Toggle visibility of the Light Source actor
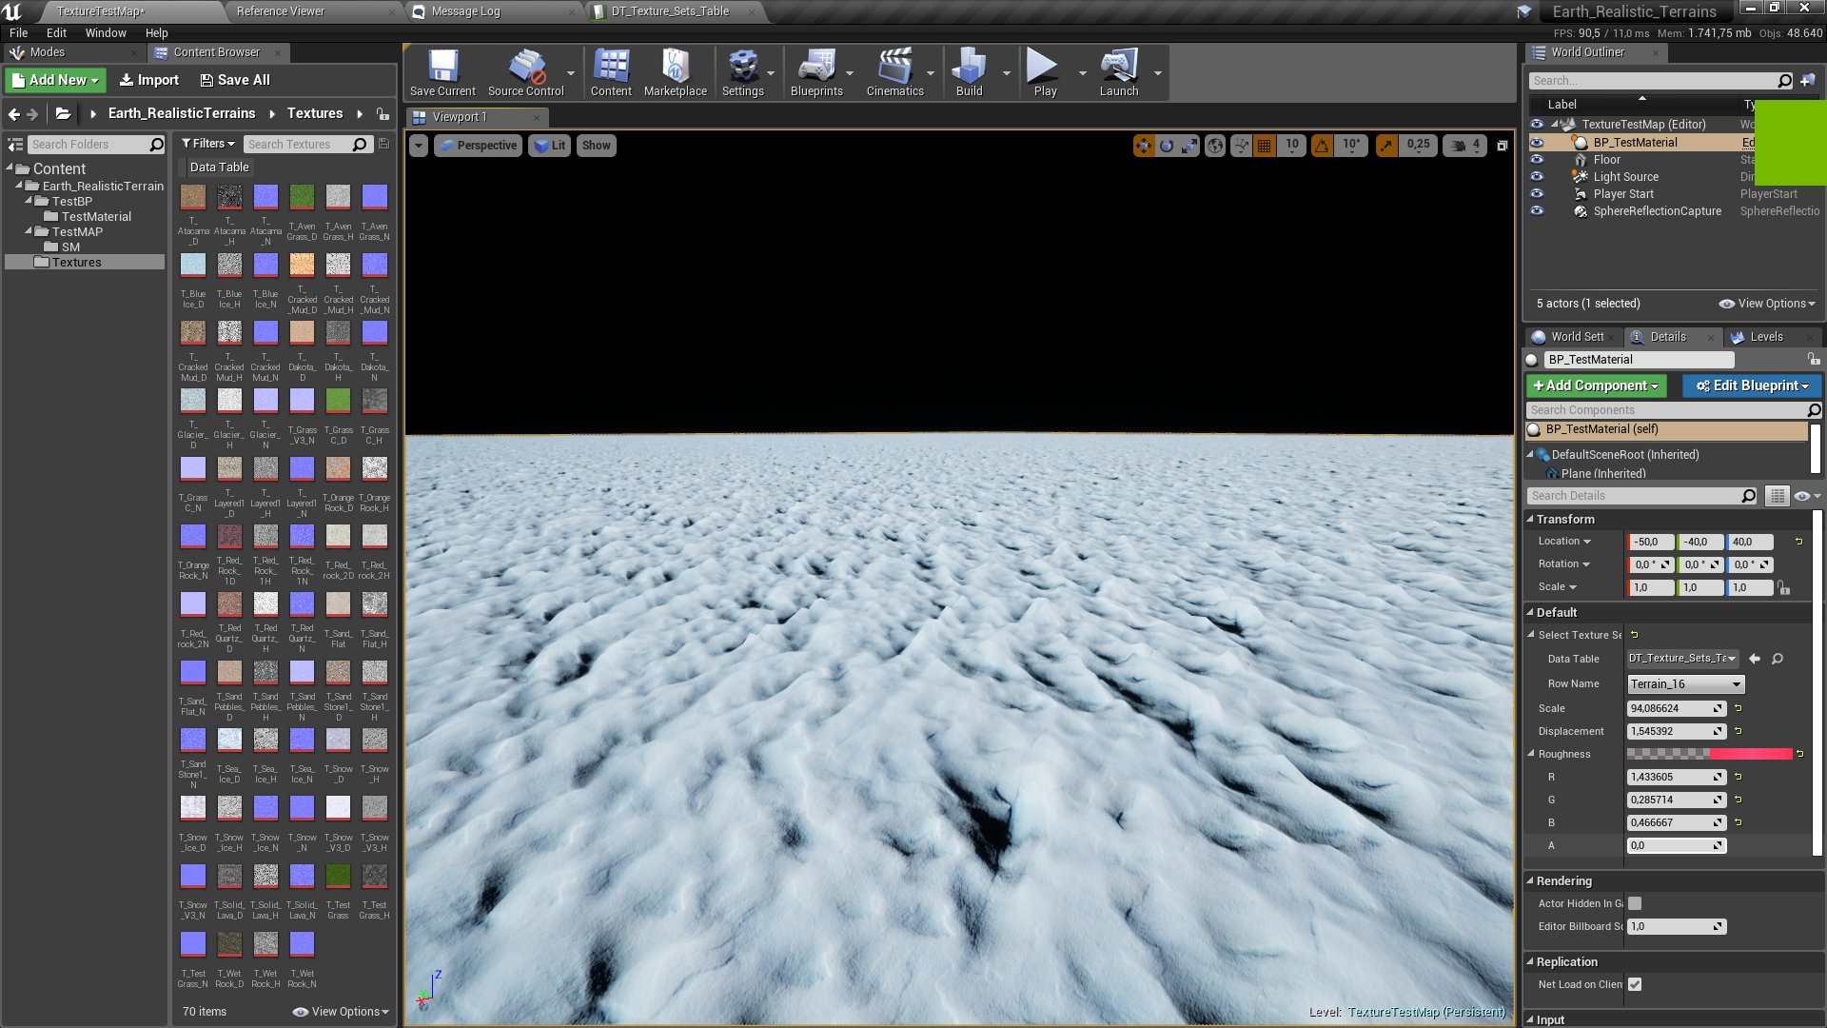This screenshot has height=1028, width=1827. coord(1539,176)
